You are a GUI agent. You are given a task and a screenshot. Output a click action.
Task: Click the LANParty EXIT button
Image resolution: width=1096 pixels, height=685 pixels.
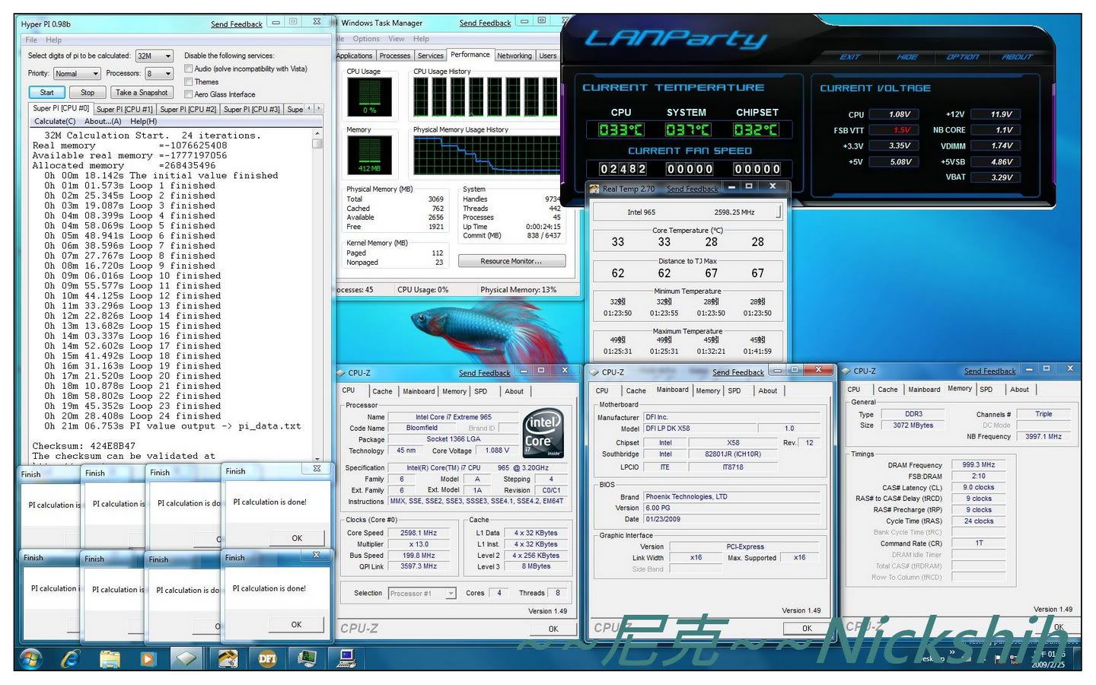[x=849, y=57]
